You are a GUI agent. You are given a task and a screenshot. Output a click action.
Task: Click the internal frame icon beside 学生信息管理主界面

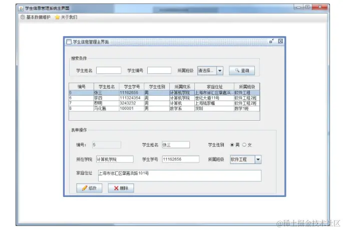coord(69,42)
